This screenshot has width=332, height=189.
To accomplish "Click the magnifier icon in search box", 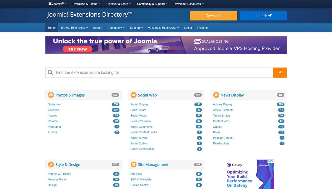I will point(50,73).
